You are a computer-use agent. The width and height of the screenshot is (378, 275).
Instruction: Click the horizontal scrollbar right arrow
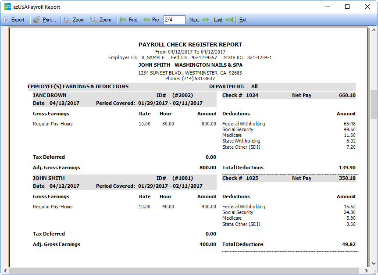click(x=367, y=271)
